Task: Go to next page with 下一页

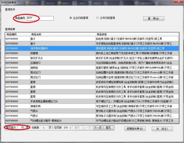Action: point(98,127)
